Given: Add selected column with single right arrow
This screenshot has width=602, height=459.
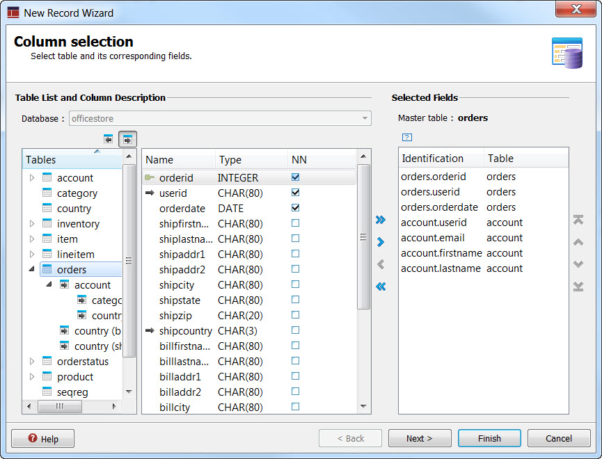Looking at the screenshot, I should (380, 242).
